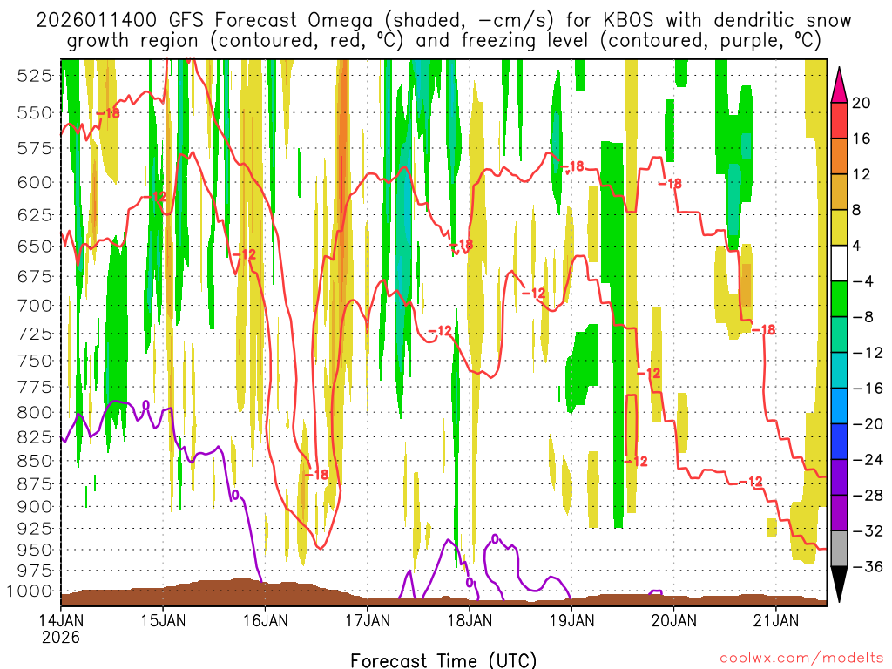Screen dimensions: 892x669
Task: Click the green -8 to -4 colorbar segment
Action: click(x=839, y=299)
